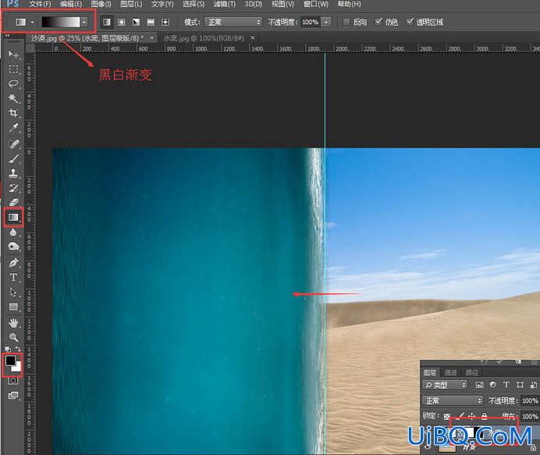Select the Lasso tool

click(13, 84)
